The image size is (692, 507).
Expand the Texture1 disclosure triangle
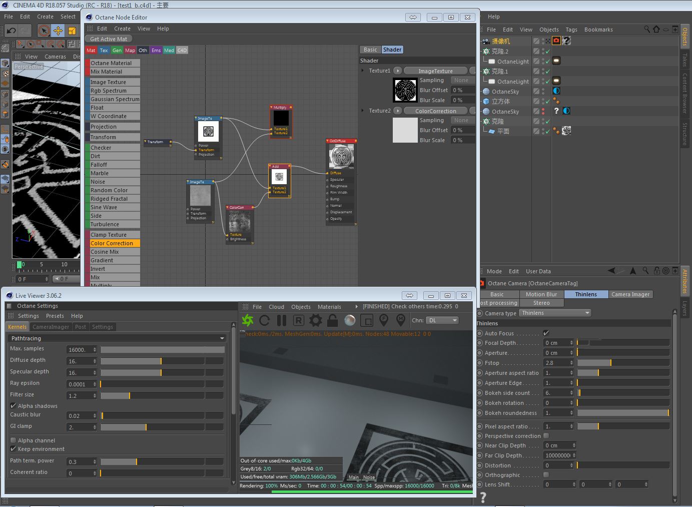coord(363,71)
